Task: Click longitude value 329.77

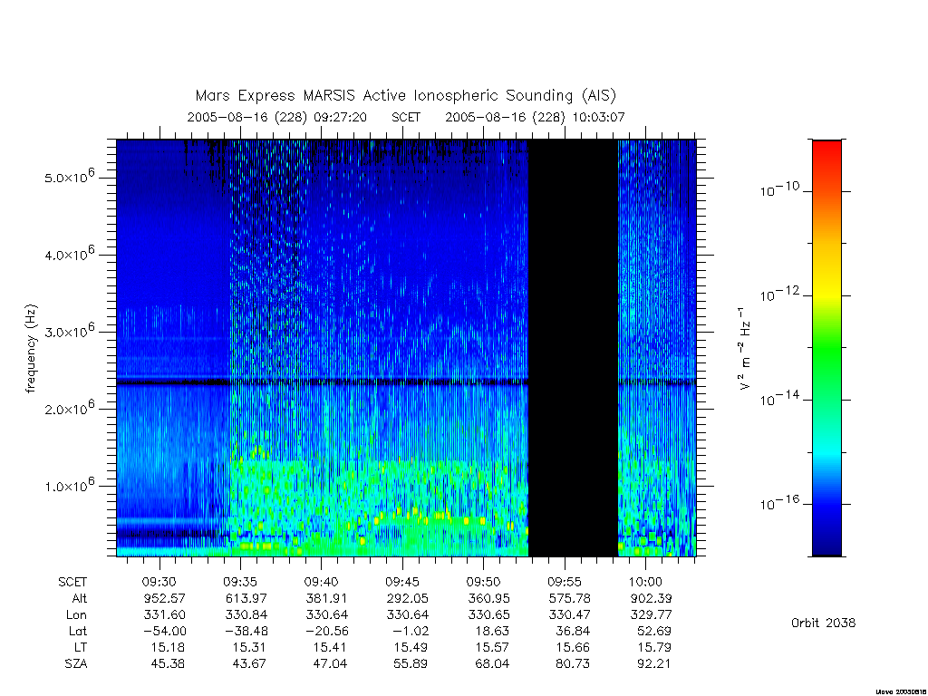Action: [651, 615]
